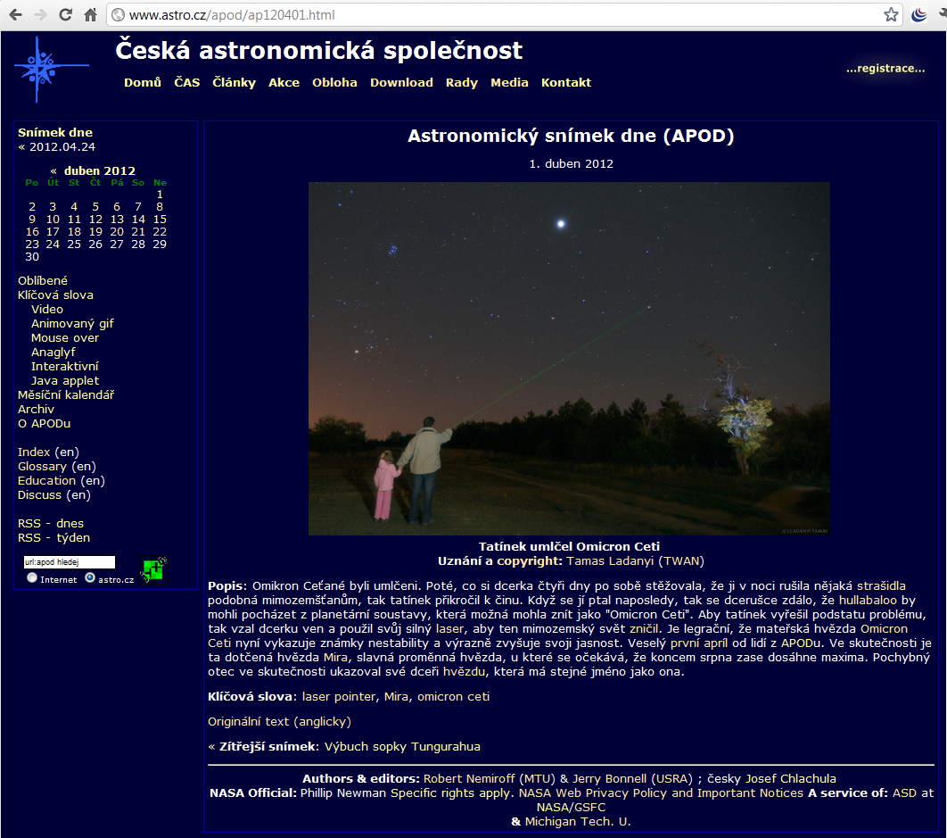Open the ČAS menu item
Screen dimensions: 947x838
[186, 82]
